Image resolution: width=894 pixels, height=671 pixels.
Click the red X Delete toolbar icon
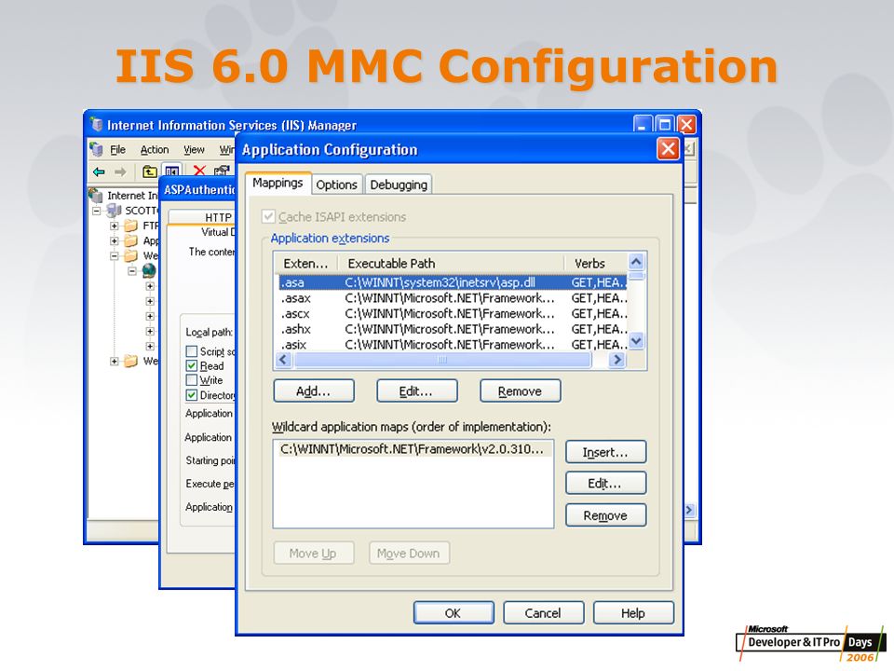pyautogui.click(x=199, y=171)
